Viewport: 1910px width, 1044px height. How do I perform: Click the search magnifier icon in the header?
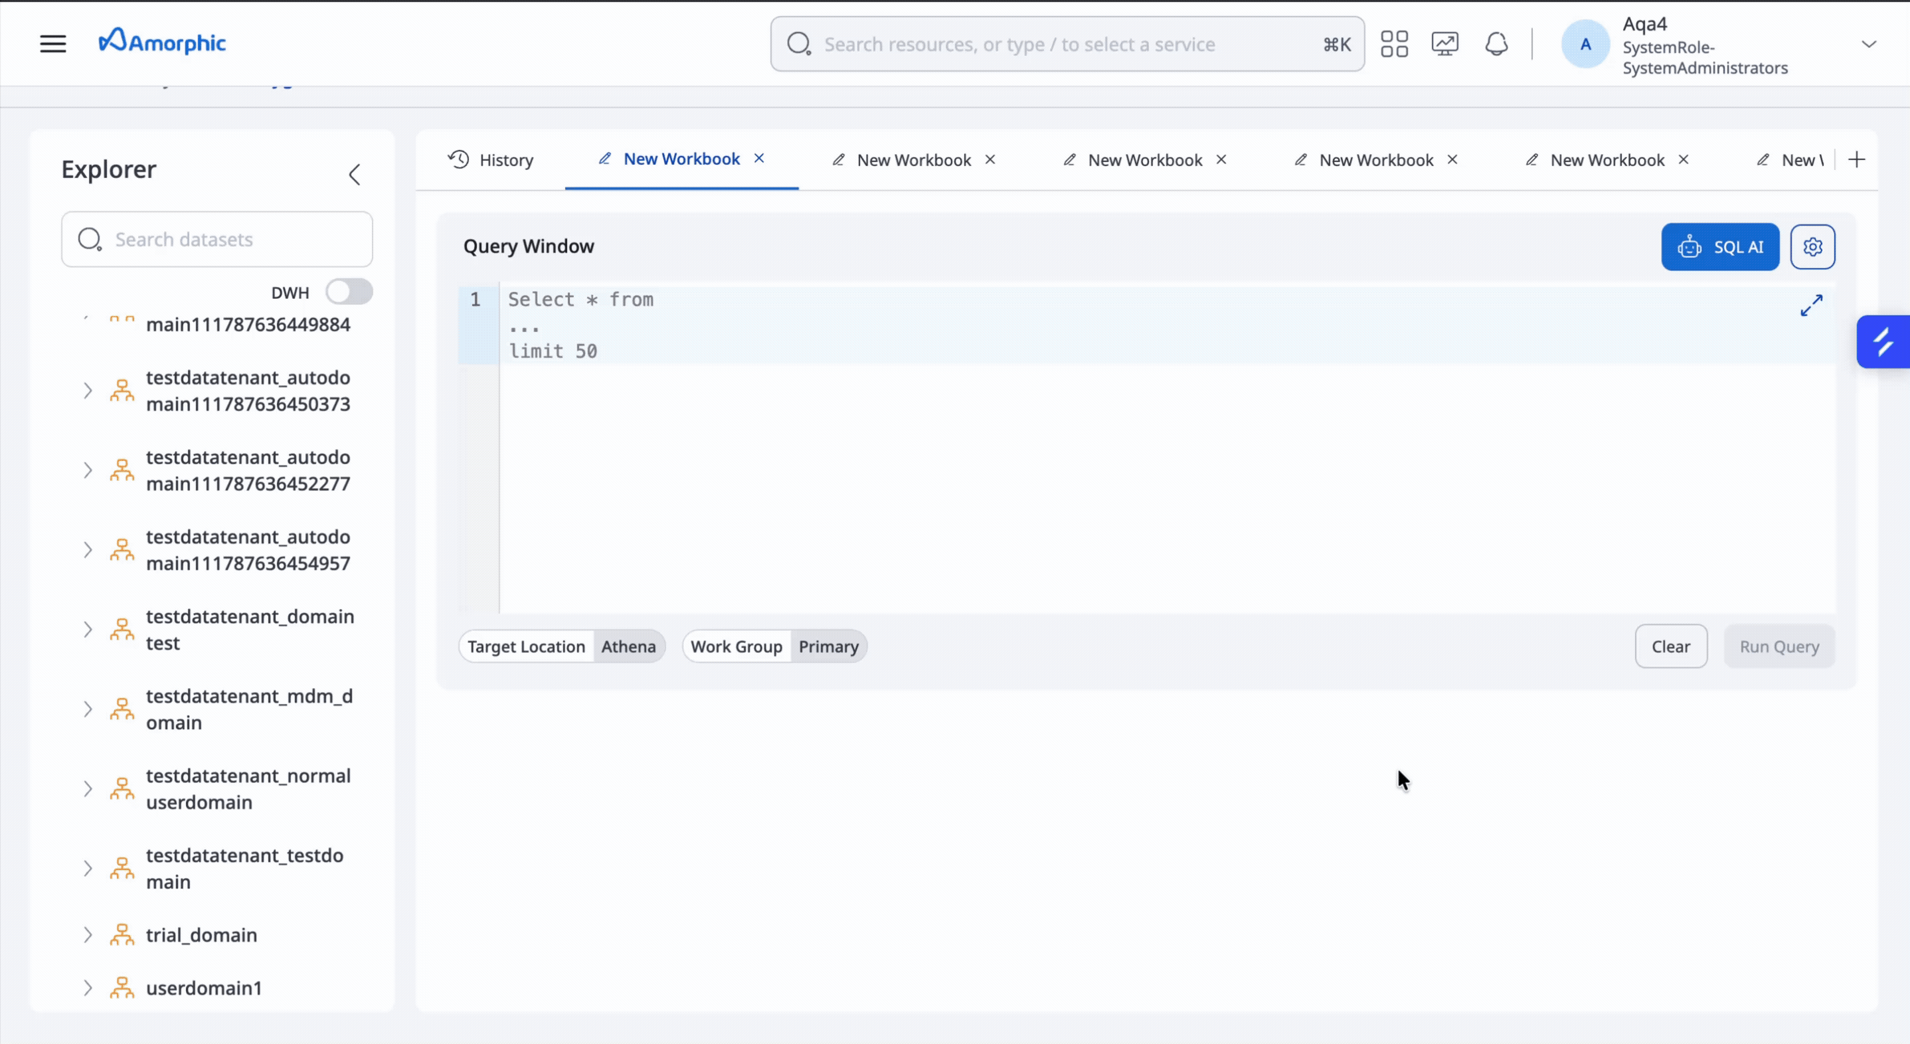pyautogui.click(x=798, y=44)
